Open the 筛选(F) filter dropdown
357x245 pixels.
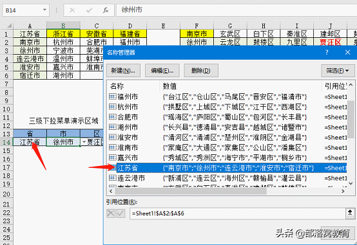click(x=338, y=71)
